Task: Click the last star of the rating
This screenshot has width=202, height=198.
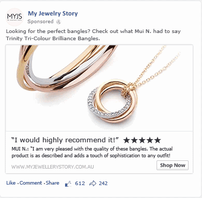Action: [x=157, y=140]
